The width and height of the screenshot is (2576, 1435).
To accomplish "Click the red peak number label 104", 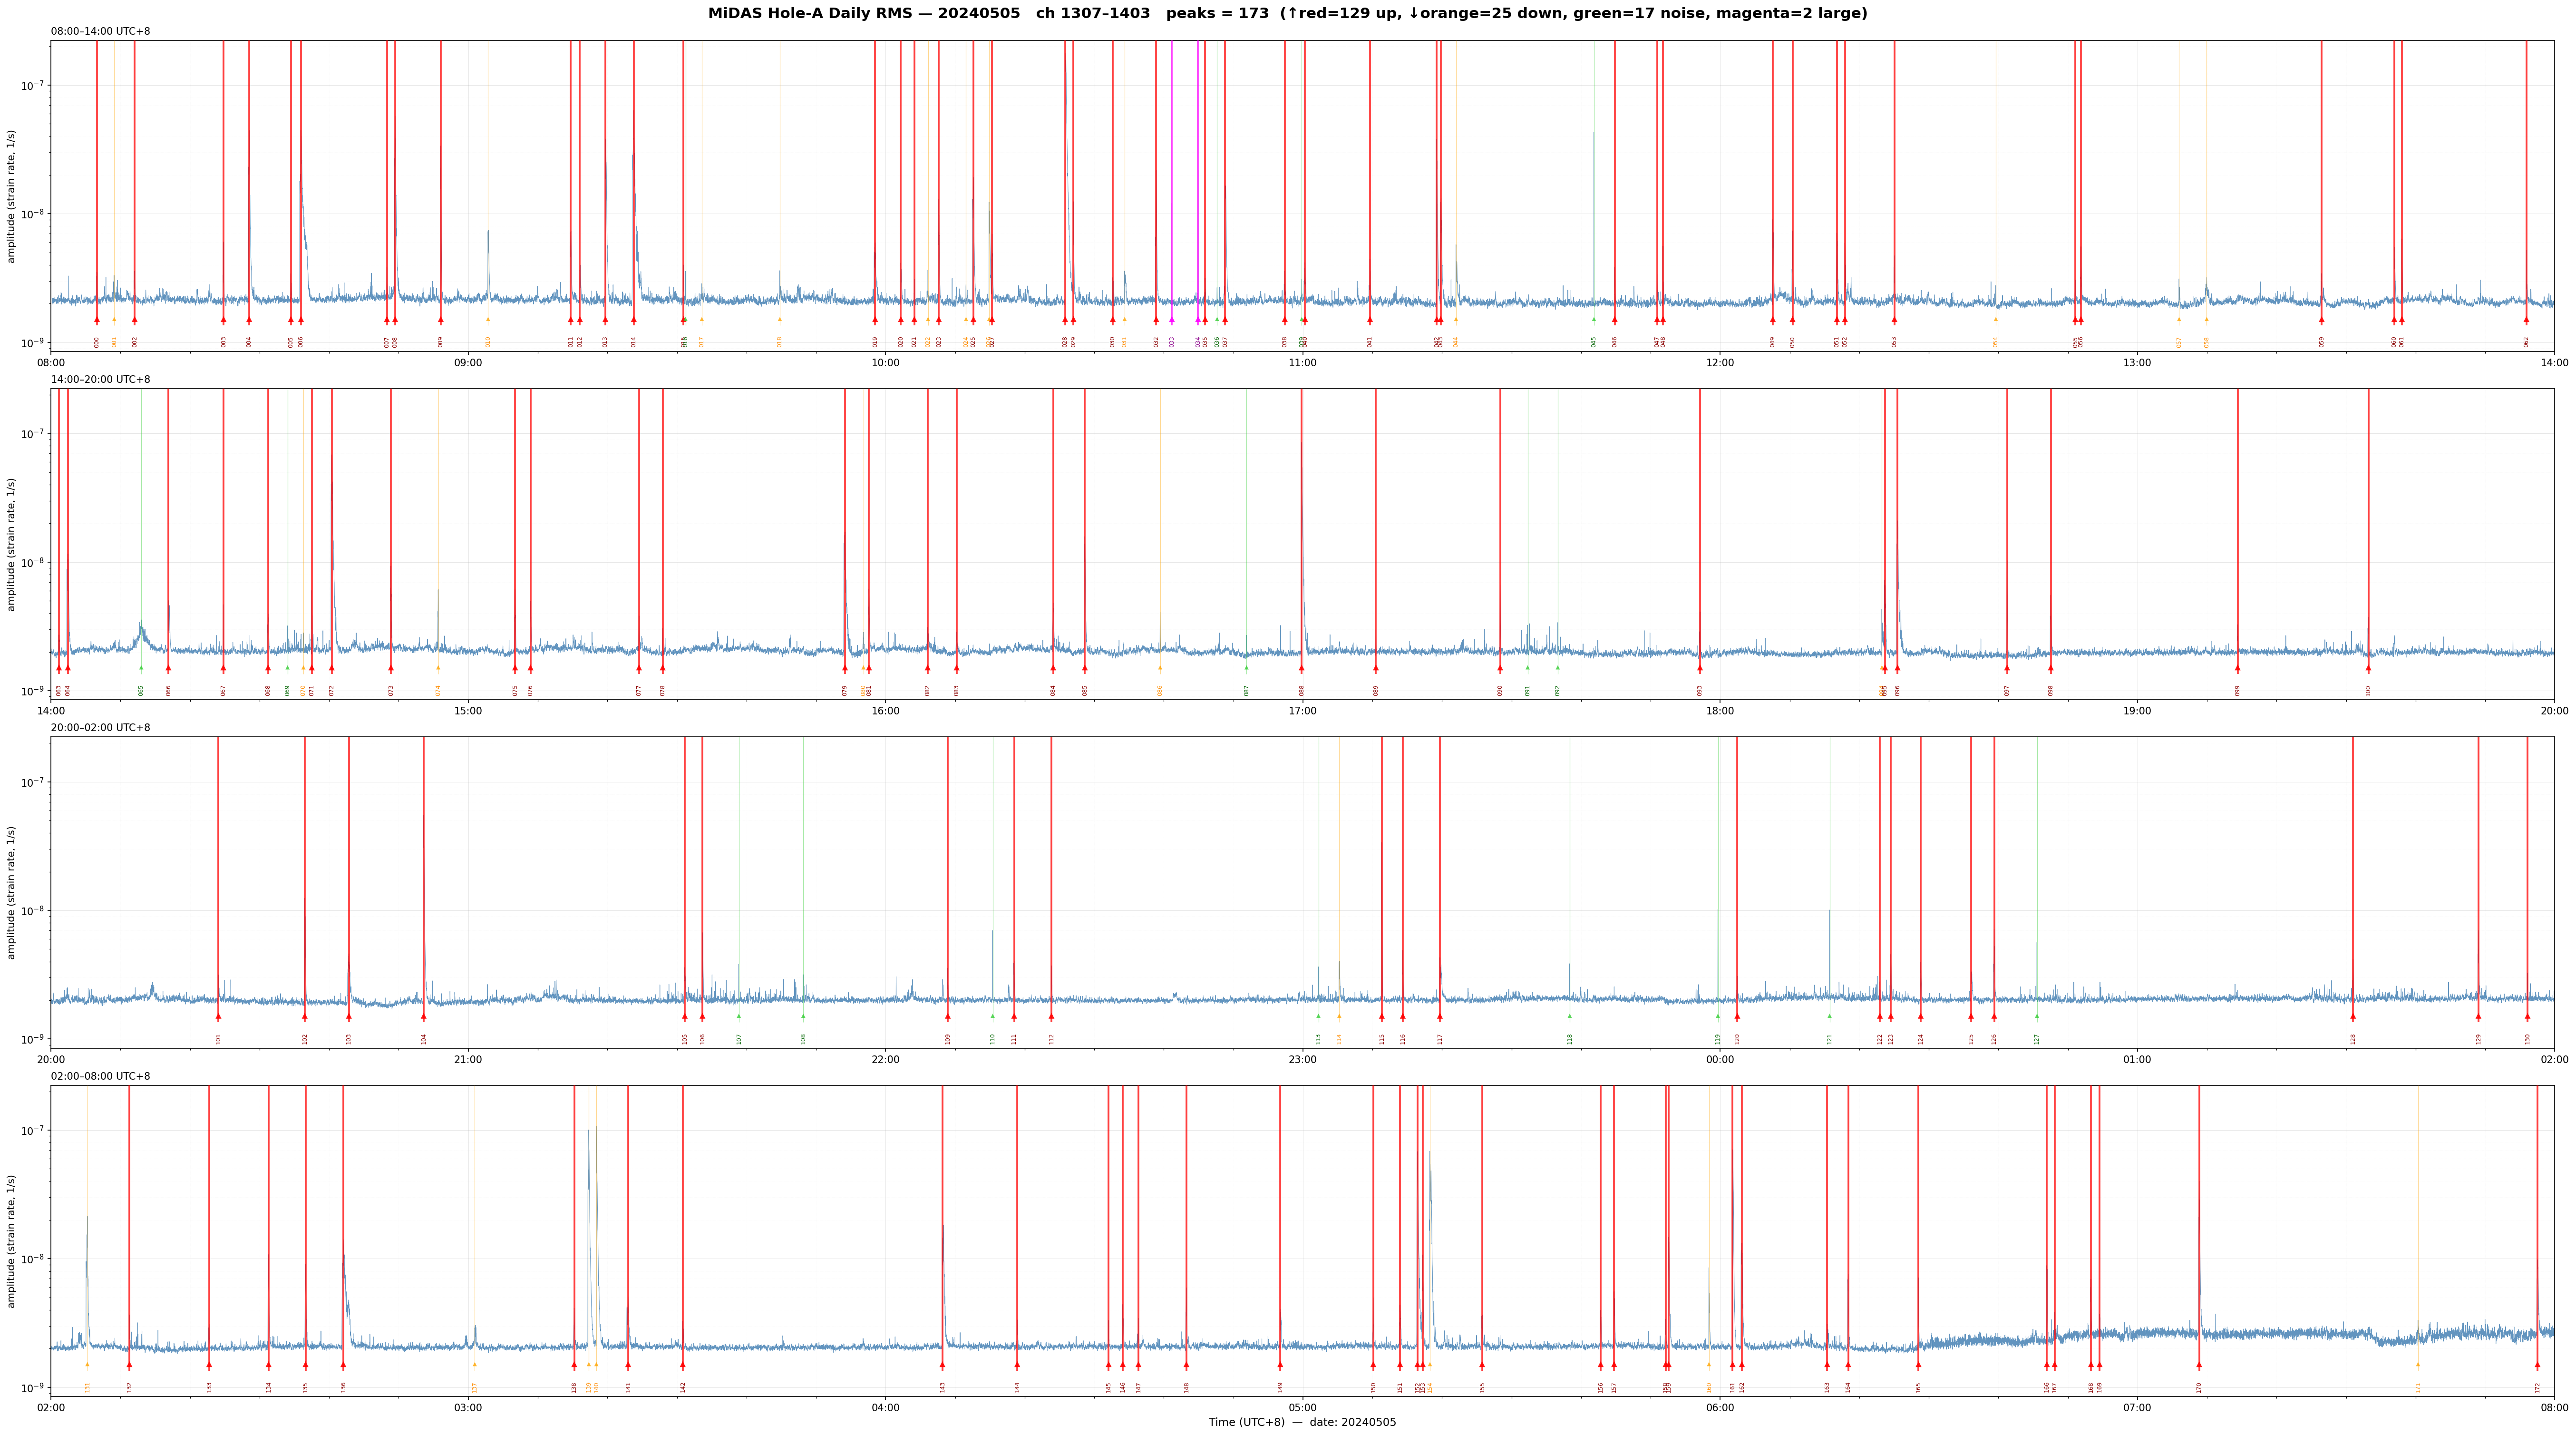I will pyautogui.click(x=424, y=1039).
